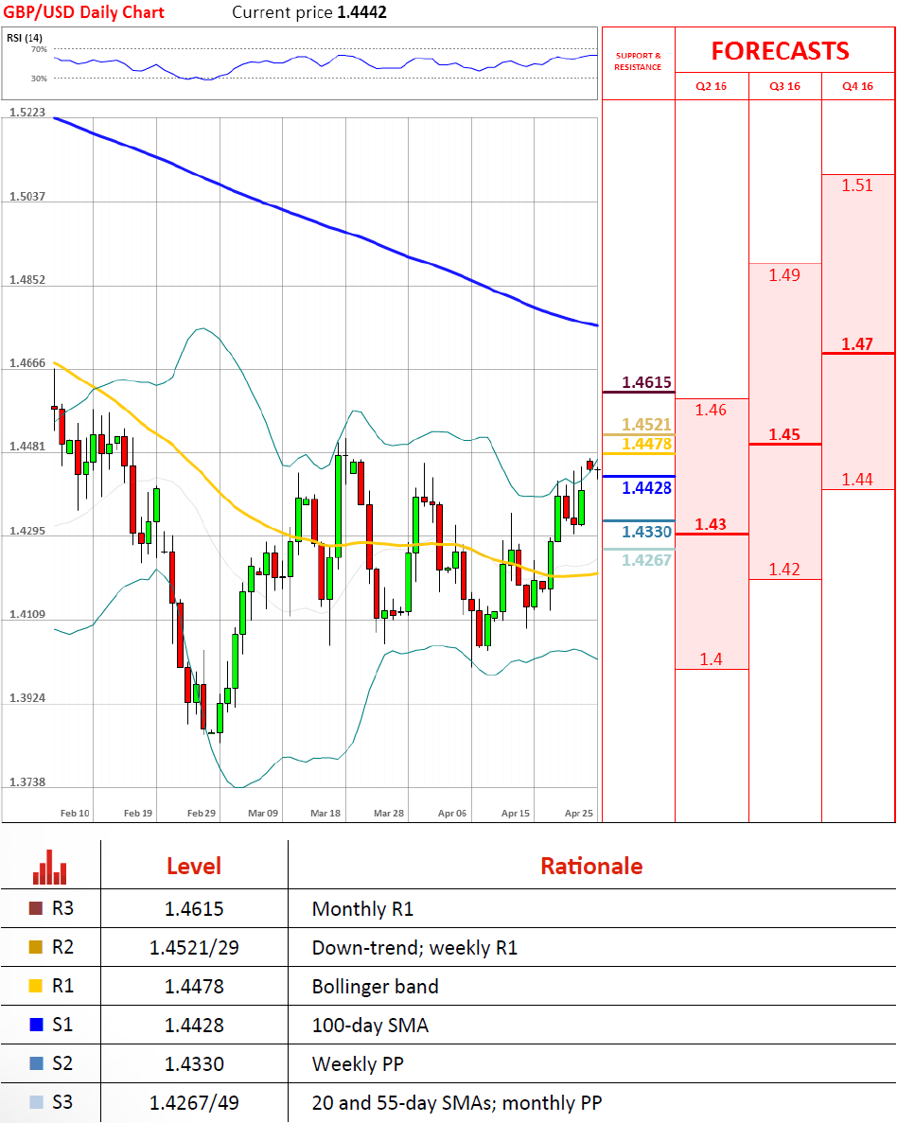Click Down-trend; weekly R1 rationale
The height and width of the screenshot is (1123, 897).
[414, 948]
